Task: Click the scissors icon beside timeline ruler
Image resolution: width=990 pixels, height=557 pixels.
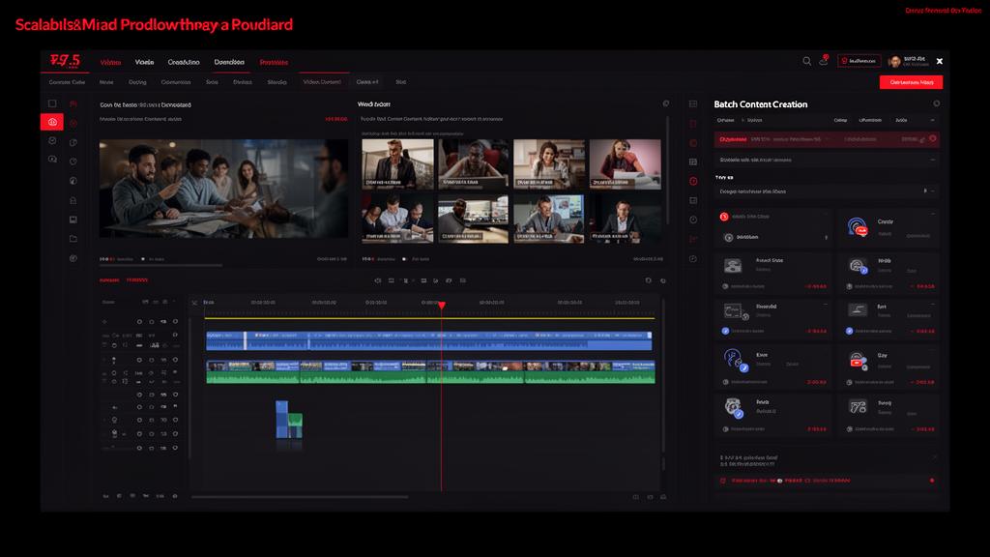Action: (194, 303)
